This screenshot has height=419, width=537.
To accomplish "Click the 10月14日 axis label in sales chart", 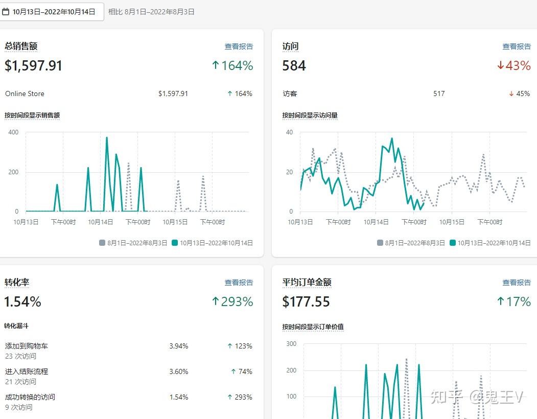I will click(100, 222).
